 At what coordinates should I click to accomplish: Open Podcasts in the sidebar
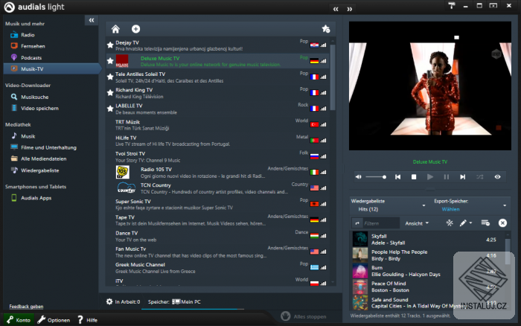31,58
